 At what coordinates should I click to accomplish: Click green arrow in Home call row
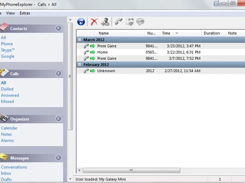coord(92,52)
